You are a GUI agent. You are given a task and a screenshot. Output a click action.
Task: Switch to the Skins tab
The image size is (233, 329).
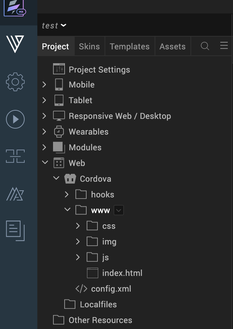tap(89, 46)
